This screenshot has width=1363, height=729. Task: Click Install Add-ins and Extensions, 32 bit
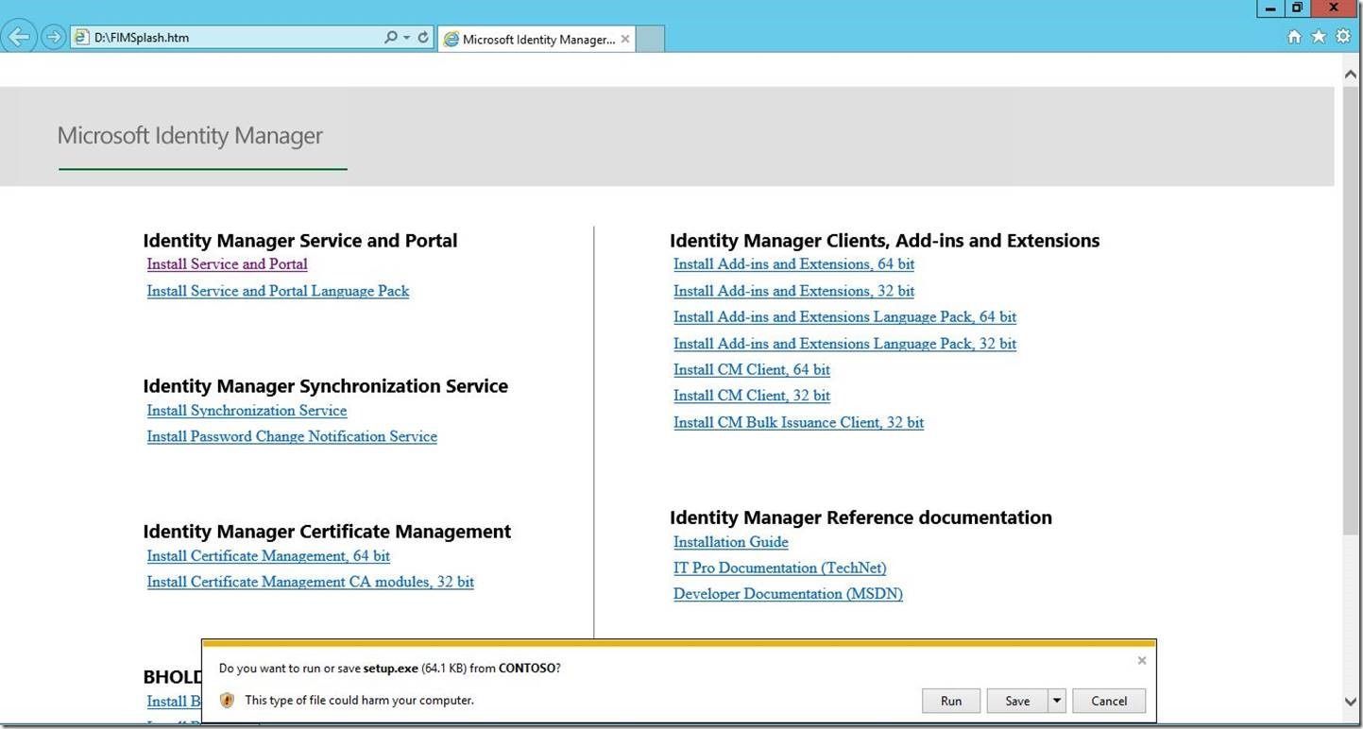(793, 291)
